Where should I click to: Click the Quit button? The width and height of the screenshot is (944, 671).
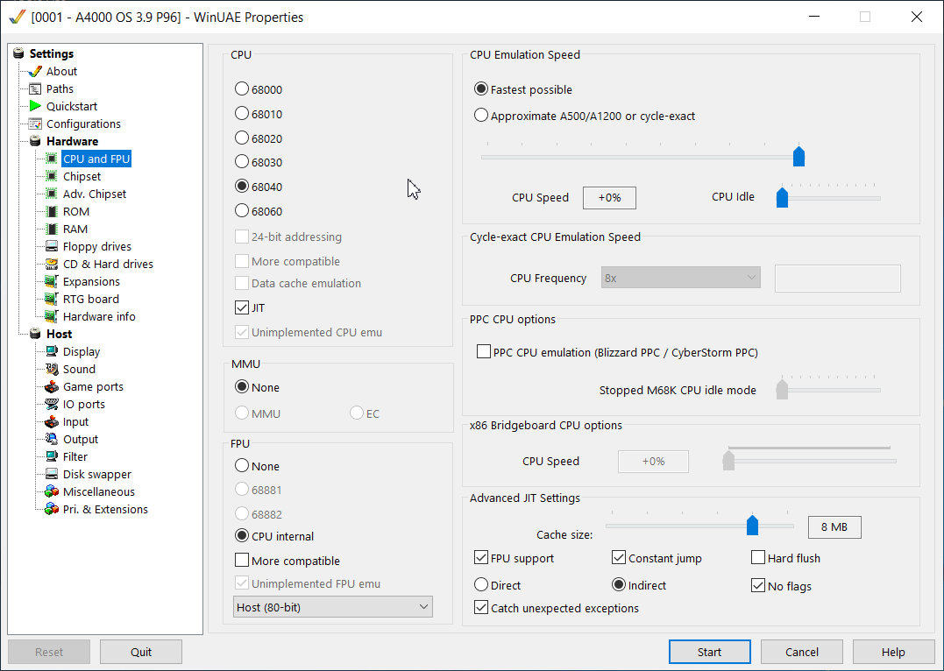point(141,652)
